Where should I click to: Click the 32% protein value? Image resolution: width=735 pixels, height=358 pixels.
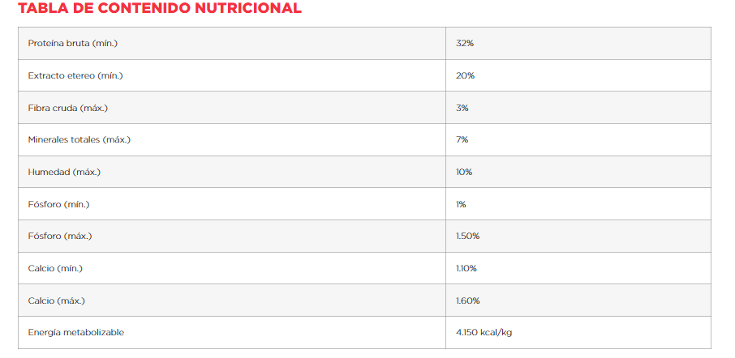click(465, 43)
